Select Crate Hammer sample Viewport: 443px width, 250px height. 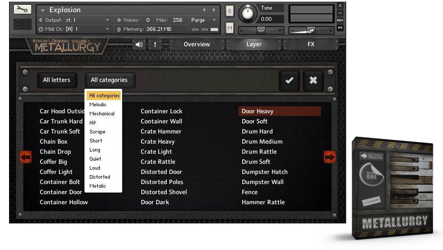[x=161, y=131]
